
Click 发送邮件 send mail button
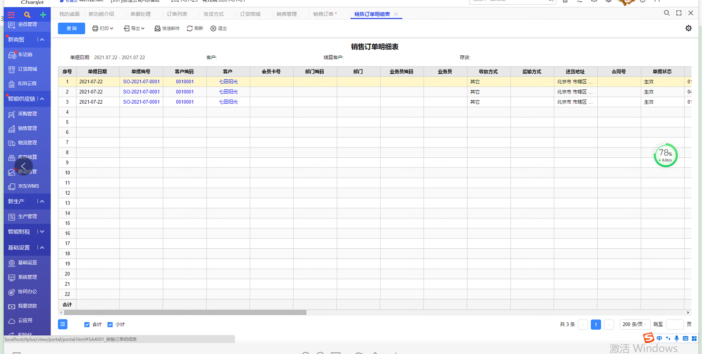(x=167, y=28)
